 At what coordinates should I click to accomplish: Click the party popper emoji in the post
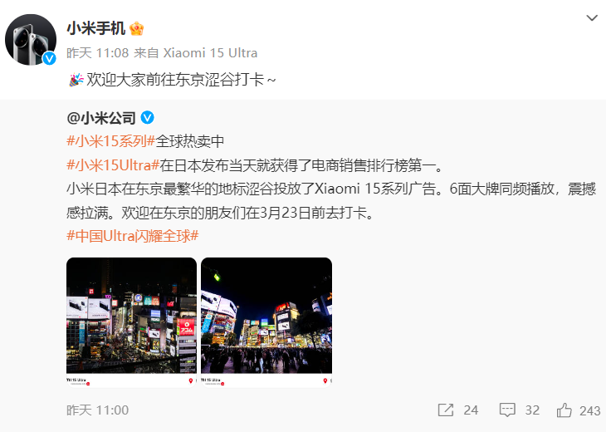[76, 80]
